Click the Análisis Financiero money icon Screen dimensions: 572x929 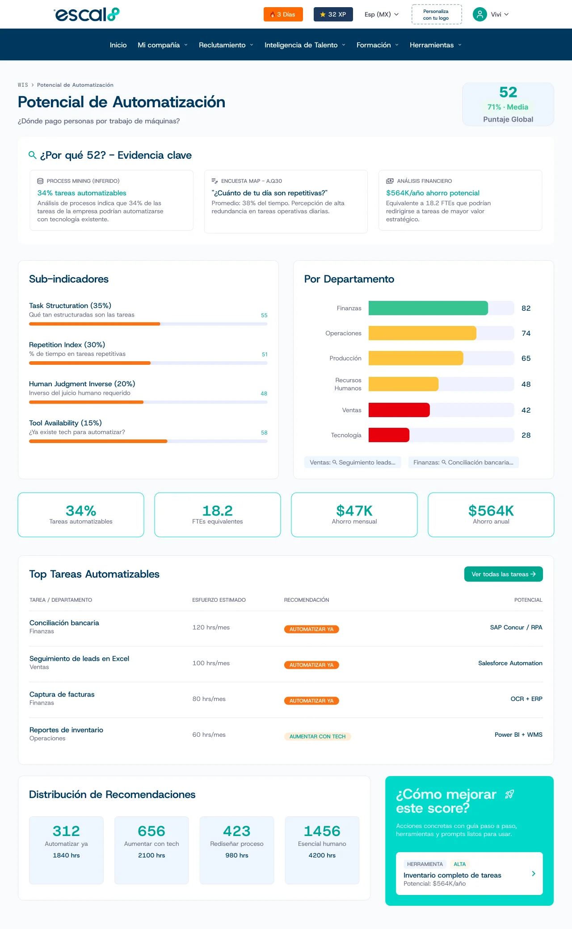(390, 181)
